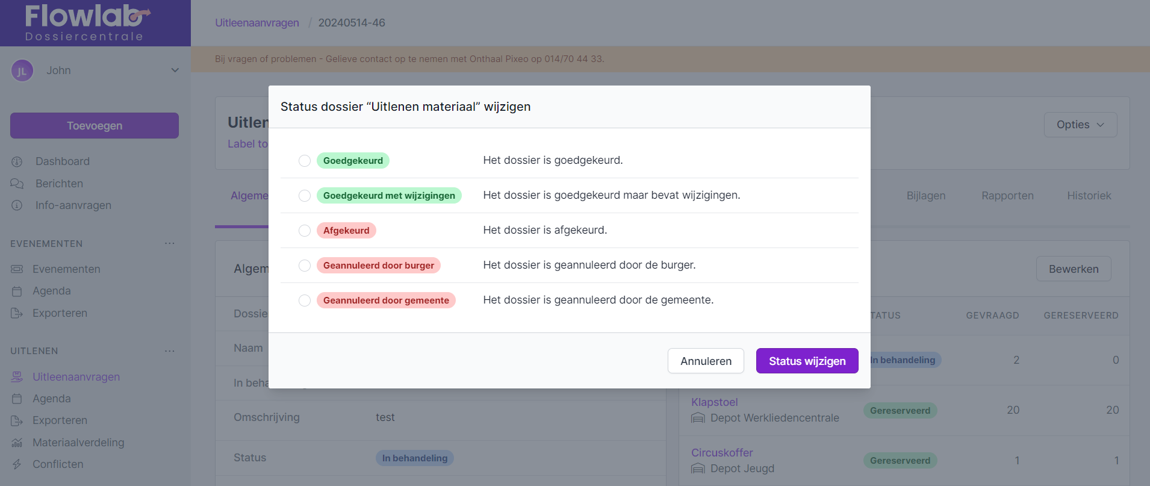Open the Evenementen section three-dot menu
The image size is (1150, 486).
(x=170, y=244)
